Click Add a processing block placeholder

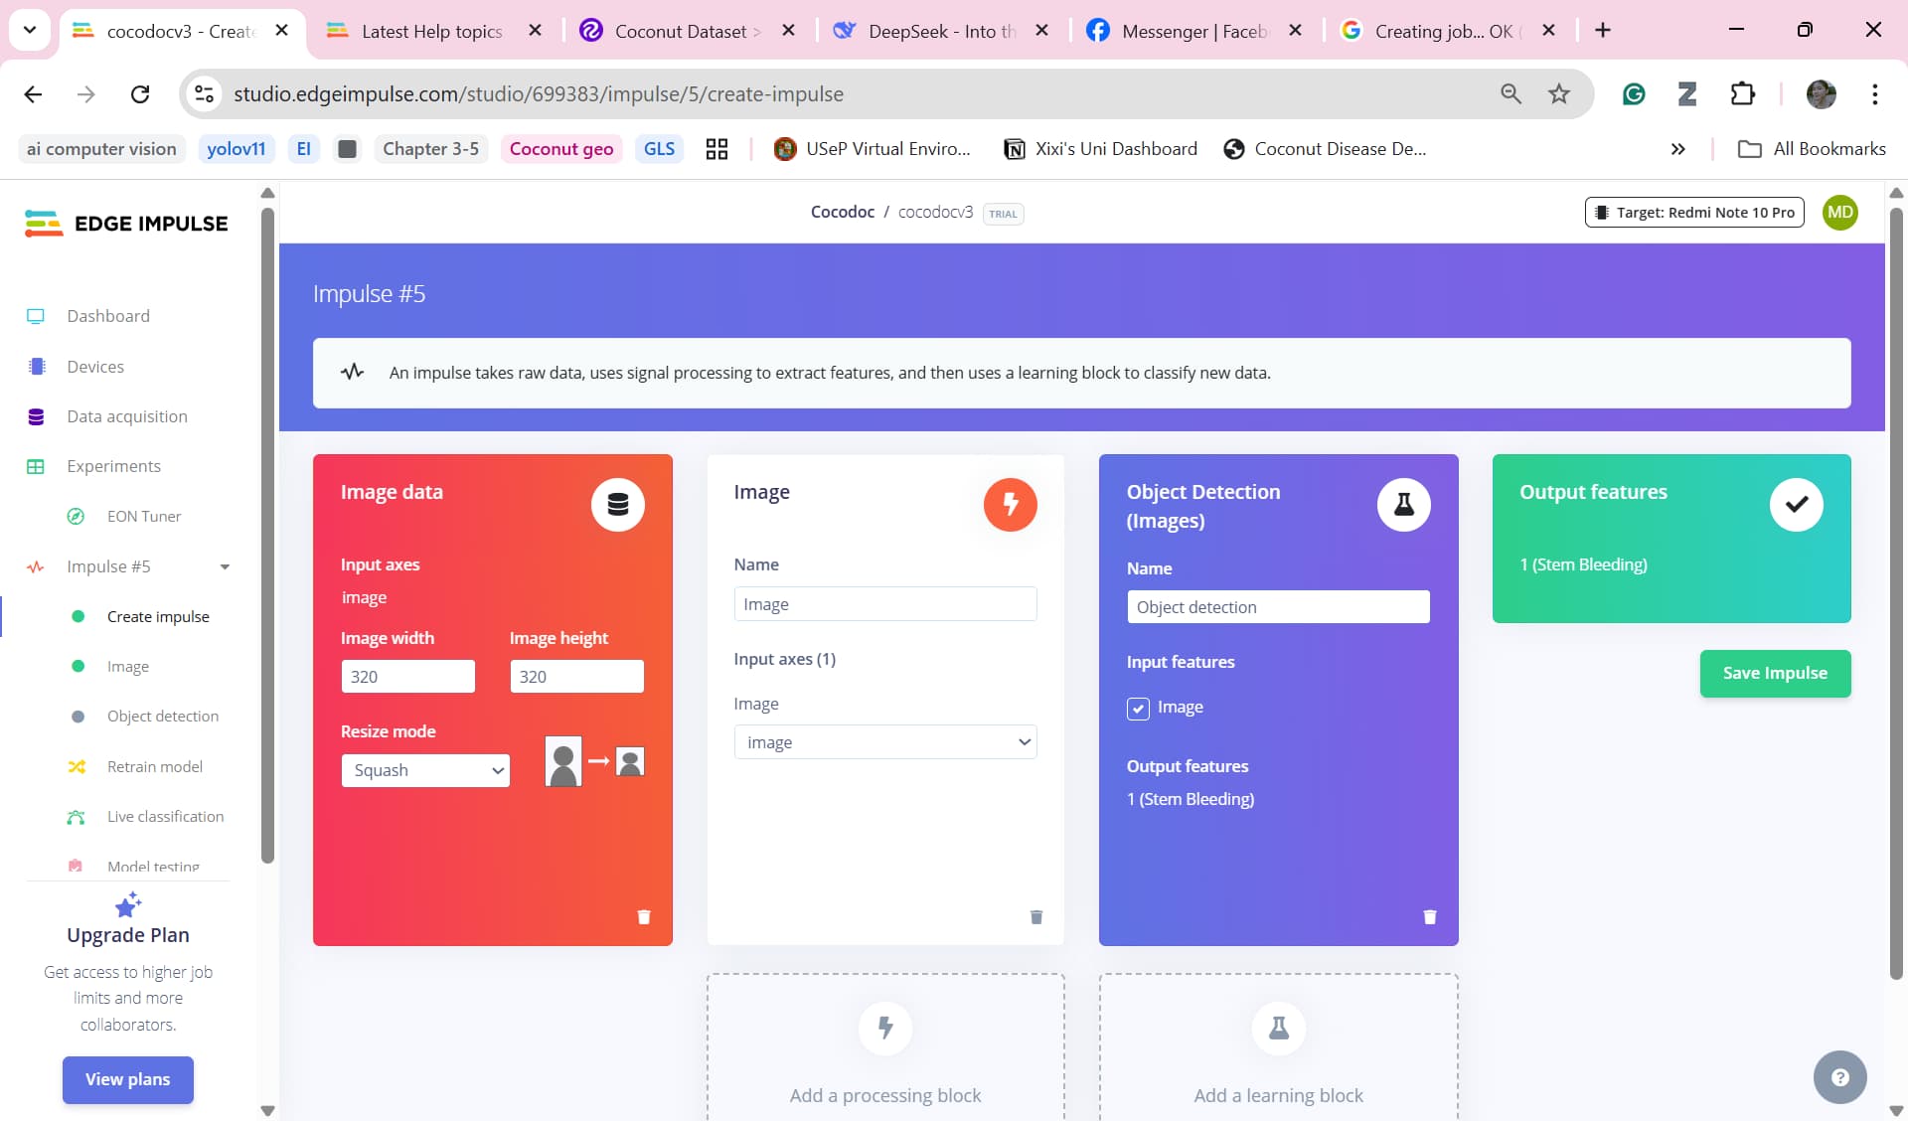(x=885, y=1047)
